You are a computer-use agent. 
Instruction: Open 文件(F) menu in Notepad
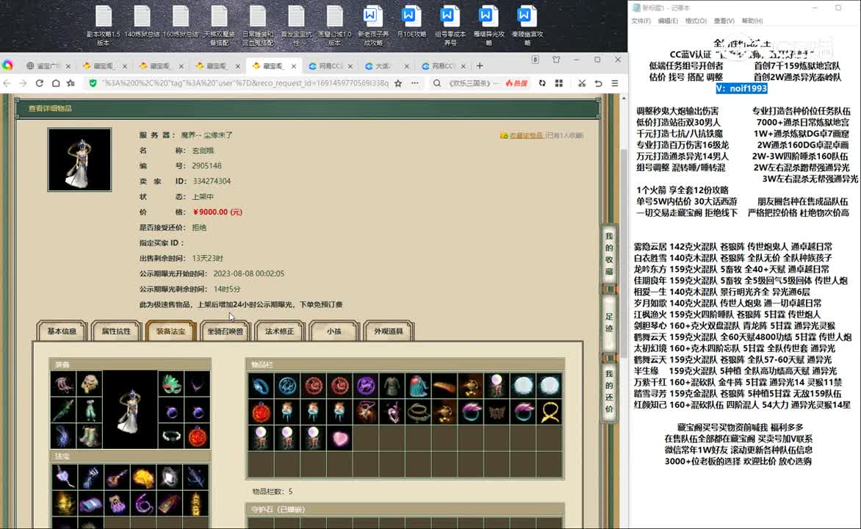641,21
